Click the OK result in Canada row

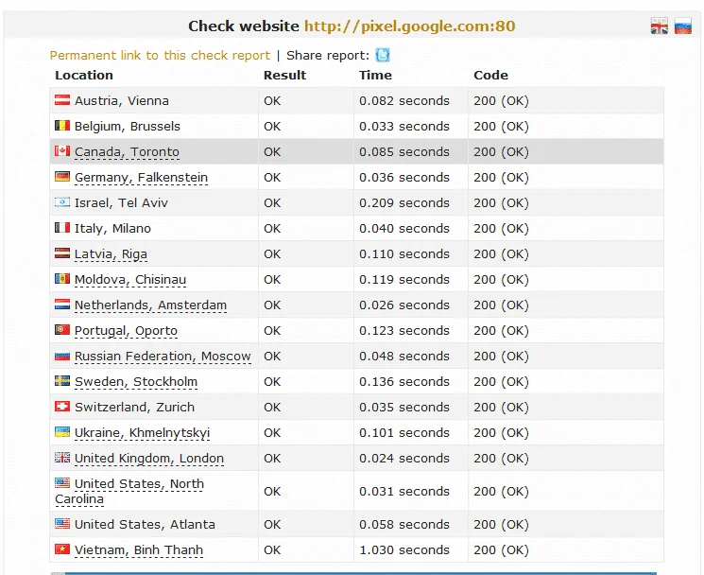point(272,152)
